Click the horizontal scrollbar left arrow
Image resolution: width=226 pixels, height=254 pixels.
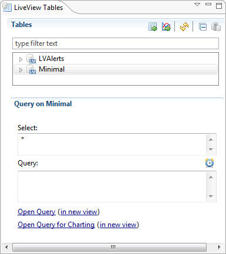coord(6,247)
